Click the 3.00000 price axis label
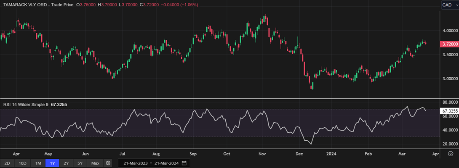 click(450, 79)
